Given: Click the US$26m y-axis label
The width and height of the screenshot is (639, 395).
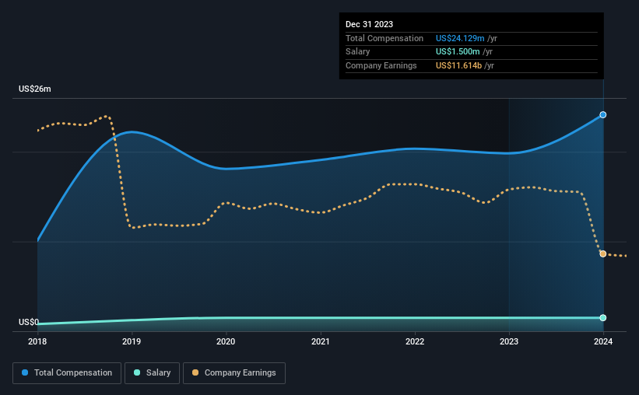Looking at the screenshot, I should tap(35, 89).
